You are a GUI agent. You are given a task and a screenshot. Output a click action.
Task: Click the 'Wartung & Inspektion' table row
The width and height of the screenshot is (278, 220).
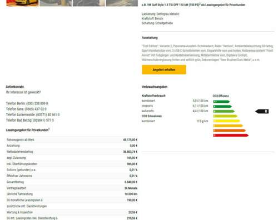click(x=72, y=212)
